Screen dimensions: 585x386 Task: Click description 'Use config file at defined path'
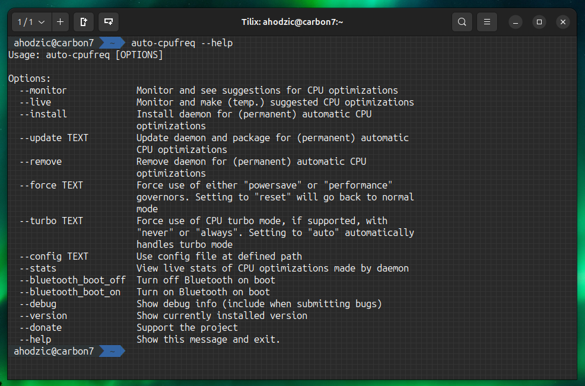coord(220,257)
